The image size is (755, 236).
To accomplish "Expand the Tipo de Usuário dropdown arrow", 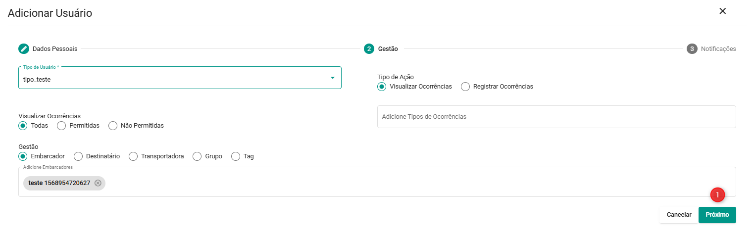I will 332,78.
